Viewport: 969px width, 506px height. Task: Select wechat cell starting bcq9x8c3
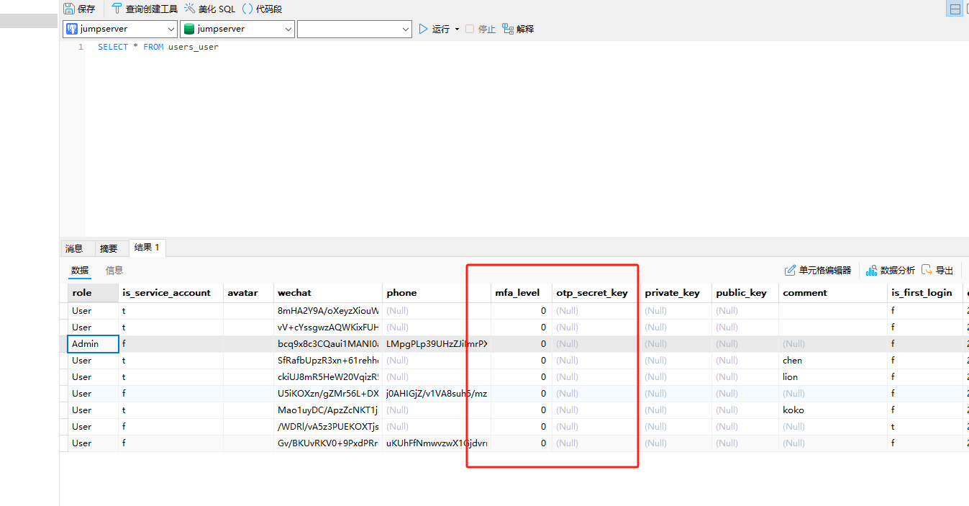tap(327, 344)
